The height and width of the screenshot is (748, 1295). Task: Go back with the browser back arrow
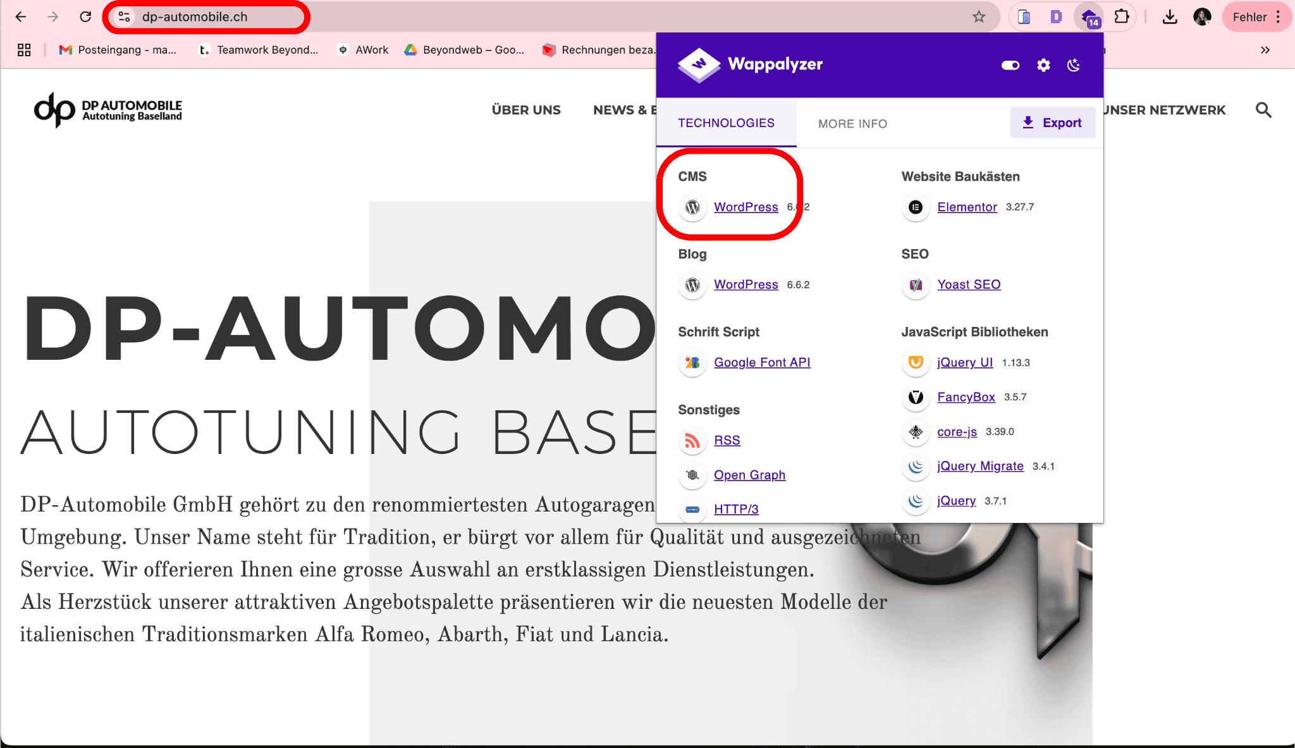[x=21, y=17]
